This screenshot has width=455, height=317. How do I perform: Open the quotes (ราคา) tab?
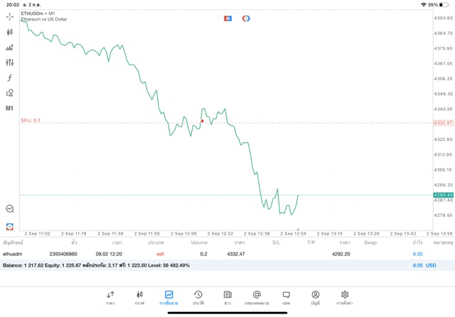[x=110, y=297]
